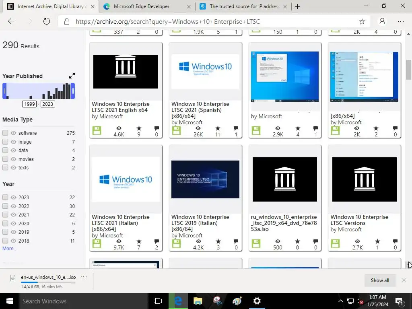Check the 2018 year filter box
412x309 pixels.
pyautogui.click(x=5, y=241)
